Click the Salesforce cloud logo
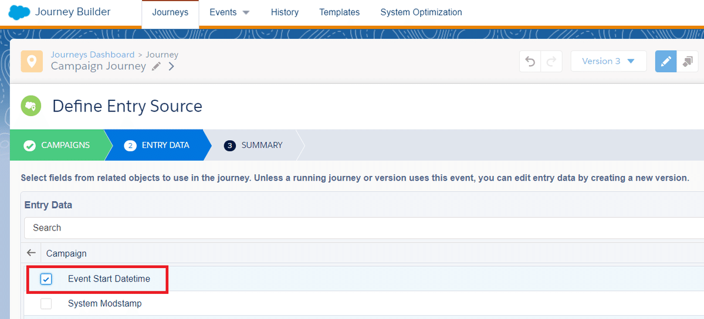 pos(19,12)
